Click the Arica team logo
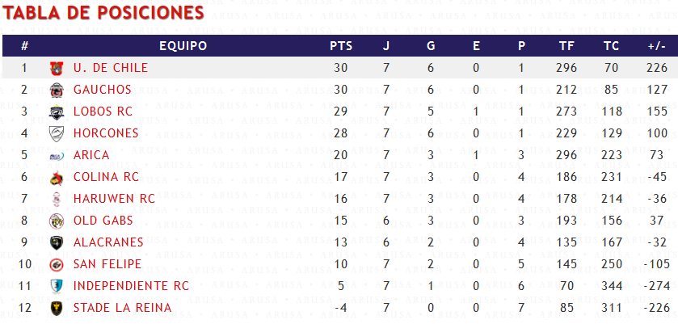Screen dimensions: 678x324 pos(57,156)
